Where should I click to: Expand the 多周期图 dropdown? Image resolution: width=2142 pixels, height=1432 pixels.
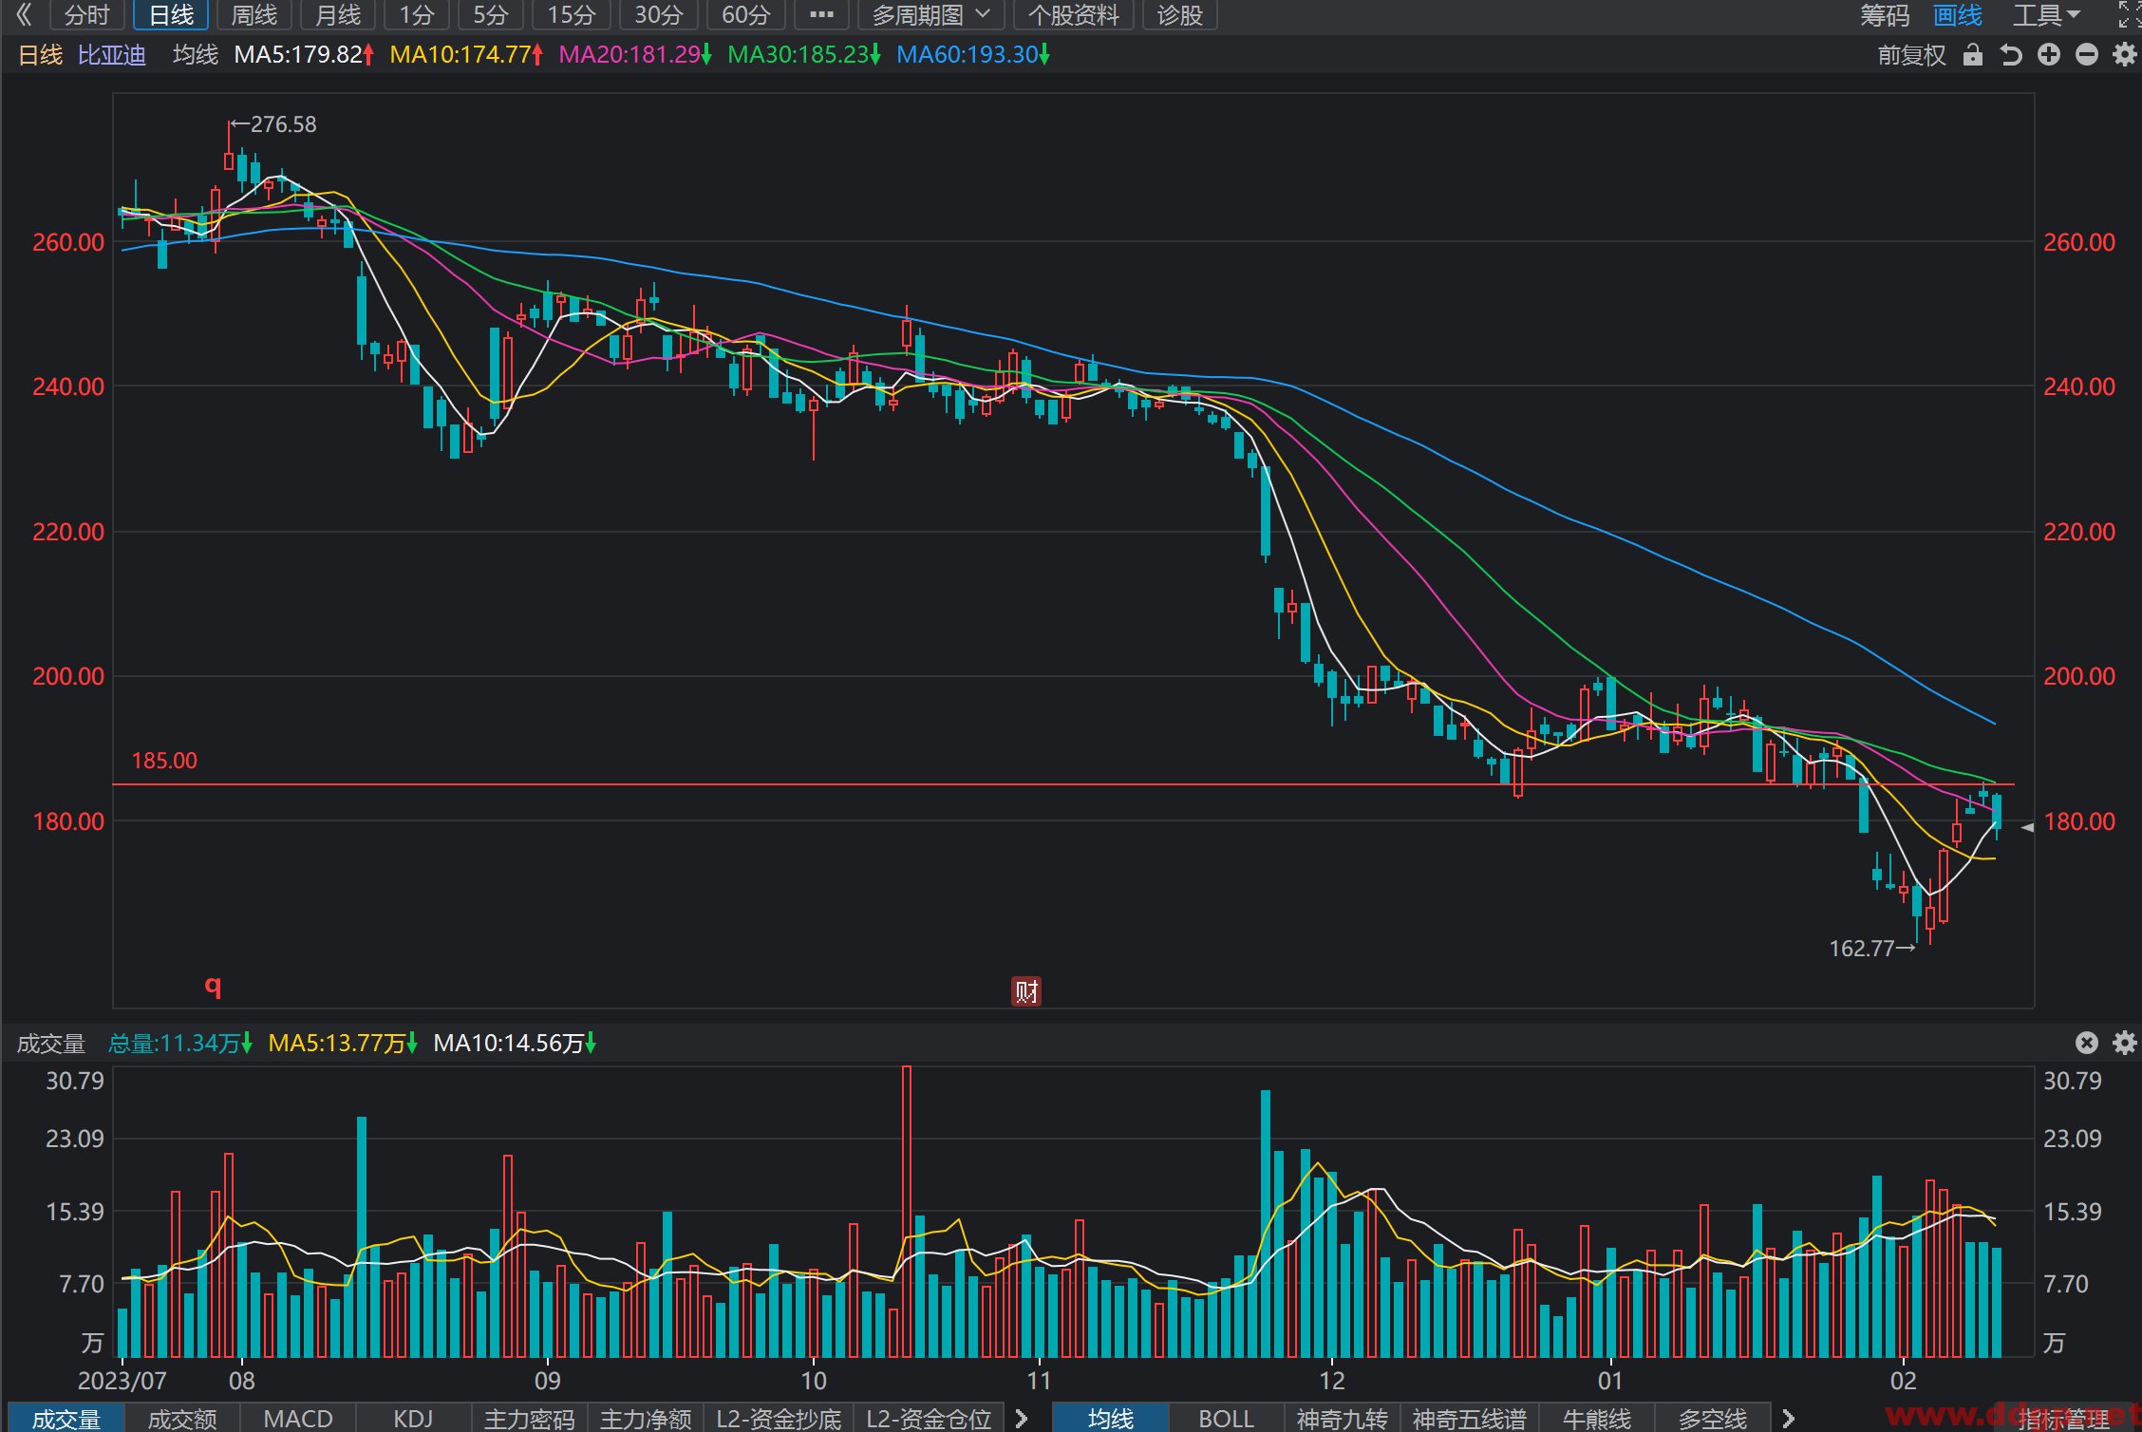pos(930,15)
